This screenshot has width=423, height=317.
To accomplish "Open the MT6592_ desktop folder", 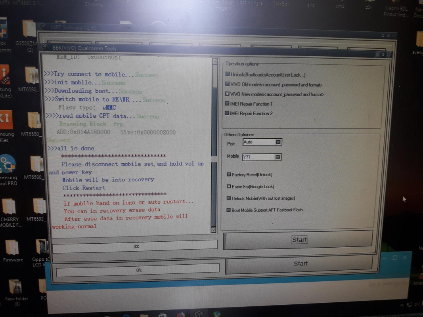I will pyautogui.click(x=37, y=210).
